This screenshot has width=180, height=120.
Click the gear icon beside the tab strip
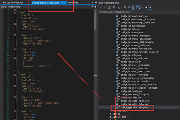(96, 2)
